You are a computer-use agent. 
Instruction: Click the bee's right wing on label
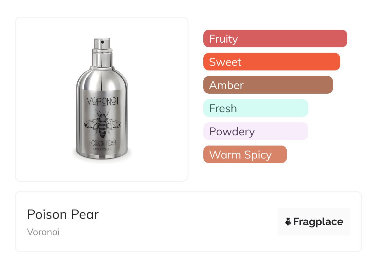[114, 124]
